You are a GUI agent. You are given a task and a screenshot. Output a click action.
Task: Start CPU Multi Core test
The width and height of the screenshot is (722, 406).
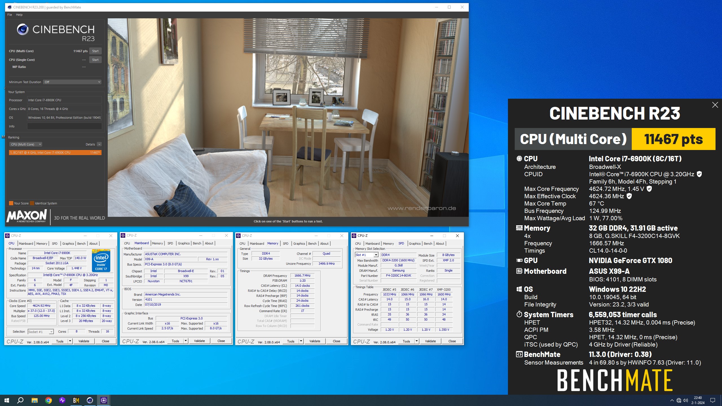pos(95,51)
